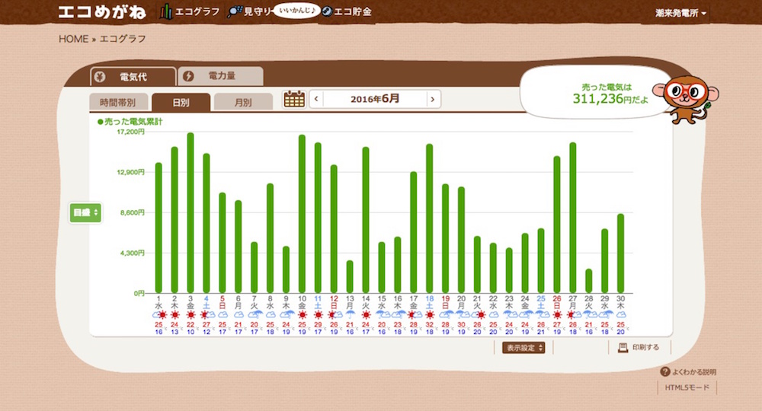Click HOME in the breadcrumb
Screen dimensions: 762x411
tap(73, 39)
